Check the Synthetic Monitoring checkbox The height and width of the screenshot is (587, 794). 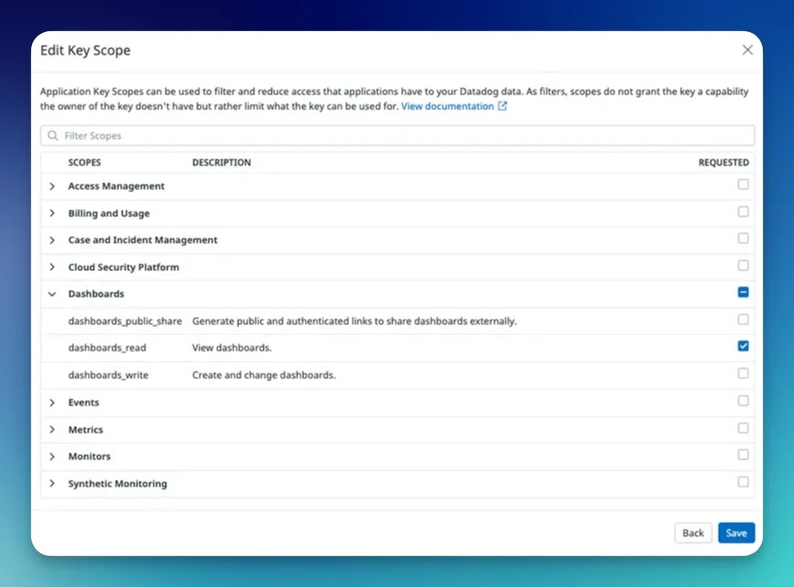(x=743, y=482)
